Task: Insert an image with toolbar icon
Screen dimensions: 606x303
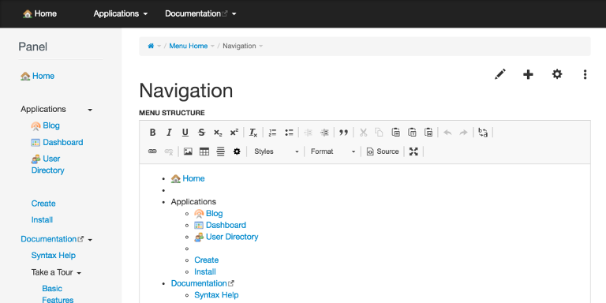Action: coord(188,151)
